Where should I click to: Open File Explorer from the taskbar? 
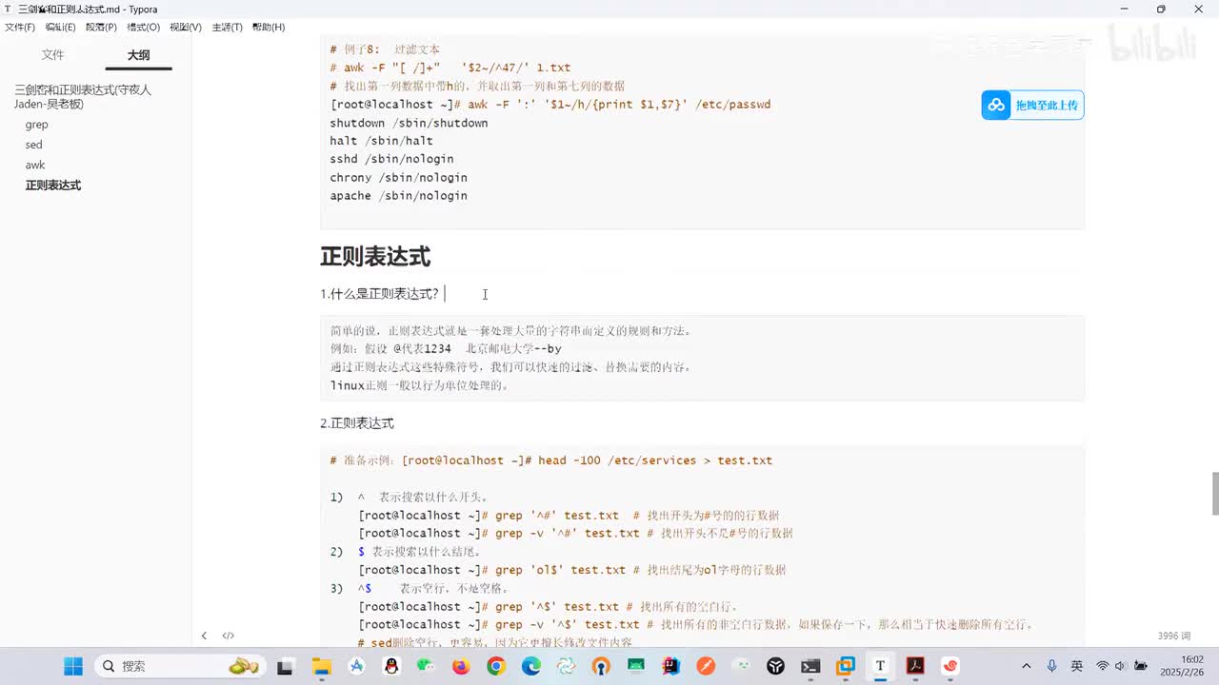321,666
